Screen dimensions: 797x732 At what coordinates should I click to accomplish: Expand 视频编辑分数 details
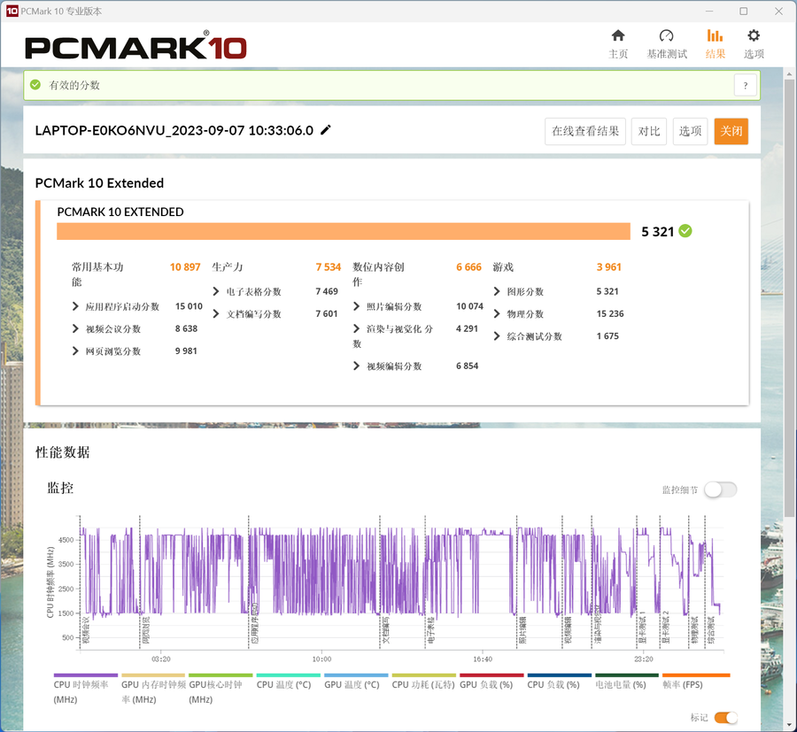(x=356, y=366)
